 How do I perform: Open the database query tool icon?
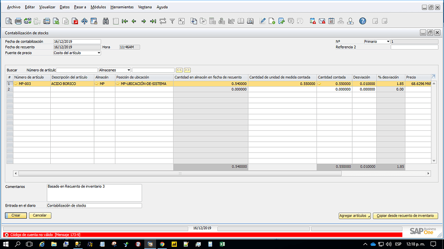tap(281, 21)
